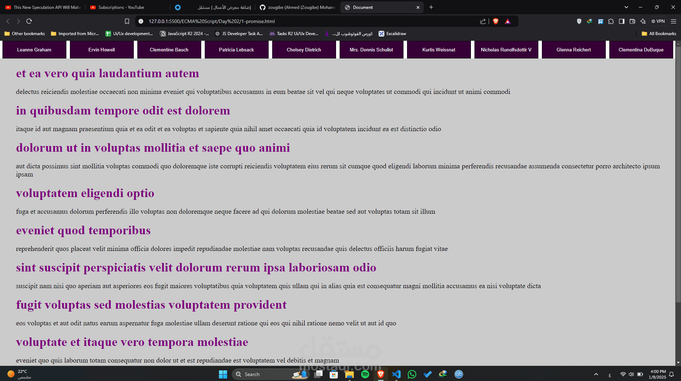681x381 pixels.
Task: Toggle the browser sidebar panel
Action: (622, 21)
